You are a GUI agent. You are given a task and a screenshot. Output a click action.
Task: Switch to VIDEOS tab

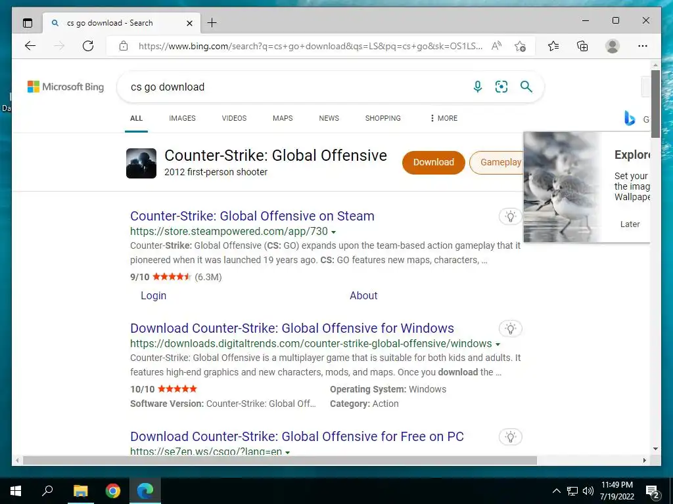click(x=235, y=118)
